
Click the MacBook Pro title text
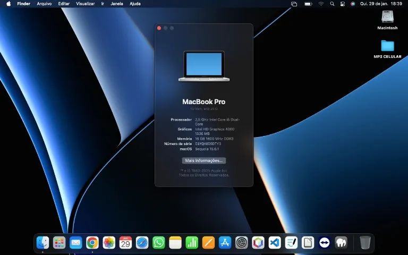pyautogui.click(x=204, y=102)
